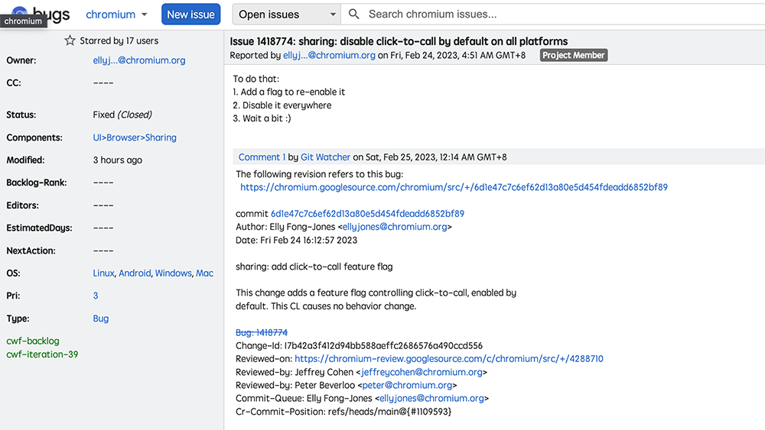Image resolution: width=765 pixels, height=430 pixels.
Task: Open UI>Browser>Sharing component link
Action: 135,137
